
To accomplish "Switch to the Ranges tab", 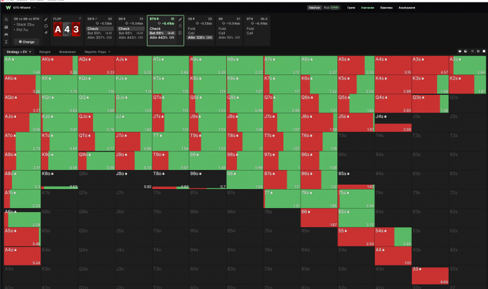I will tap(45, 52).
